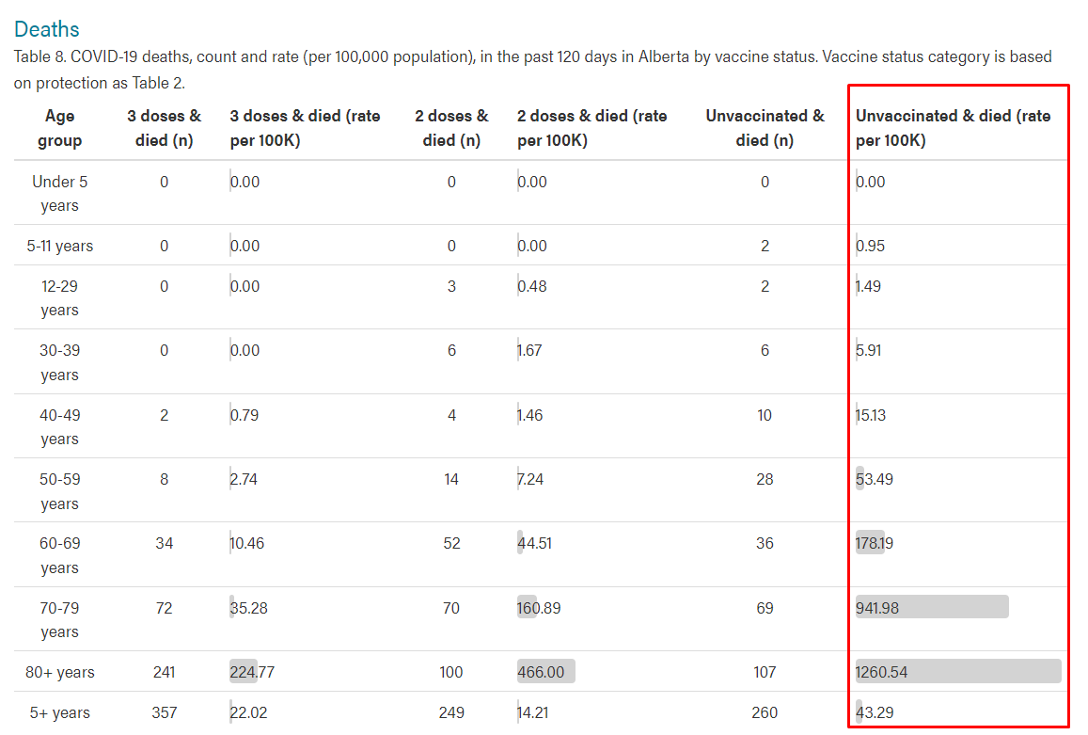This screenshot has width=1088, height=735.
Task: Select the 178.19 unvaccinated rate cell
Action: coord(875,543)
